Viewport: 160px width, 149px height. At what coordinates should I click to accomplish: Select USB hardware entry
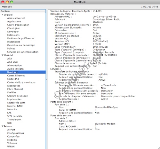[9, 123]
